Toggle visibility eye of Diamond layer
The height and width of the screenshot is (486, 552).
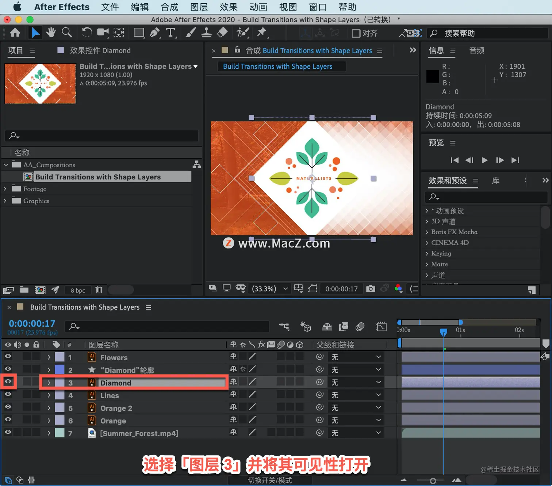click(x=8, y=381)
